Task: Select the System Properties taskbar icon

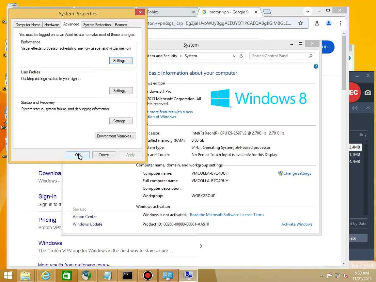Action: pos(188,275)
